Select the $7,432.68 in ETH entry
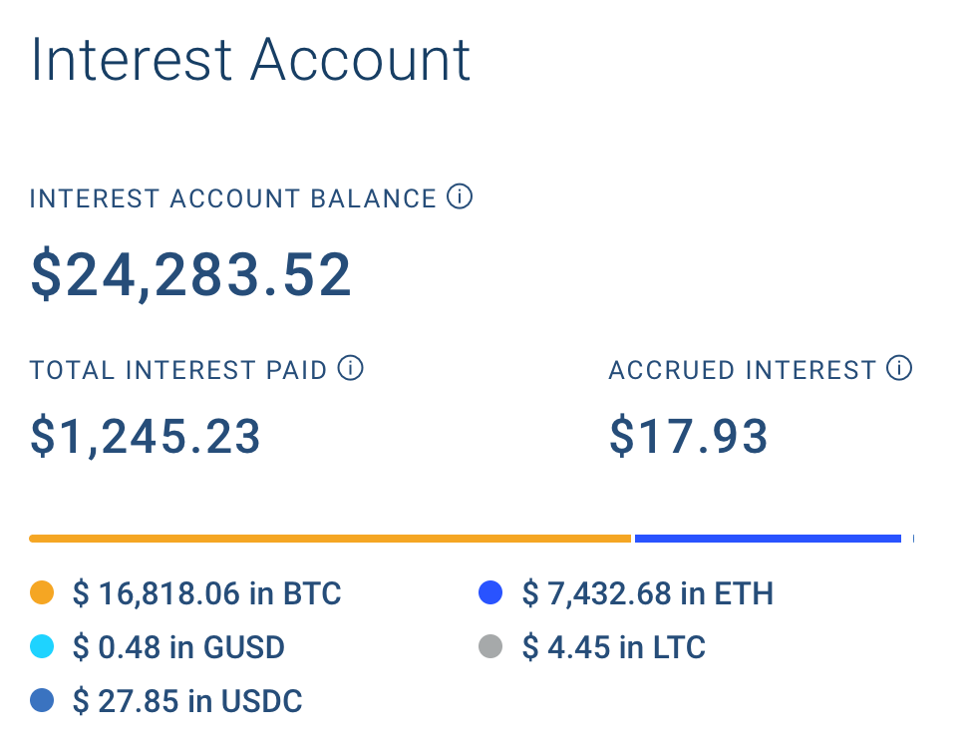 (648, 593)
